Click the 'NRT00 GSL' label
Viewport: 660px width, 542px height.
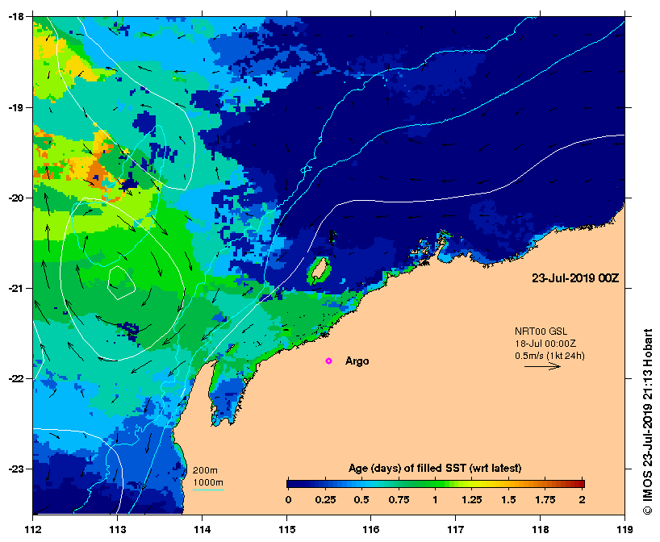[541, 331]
